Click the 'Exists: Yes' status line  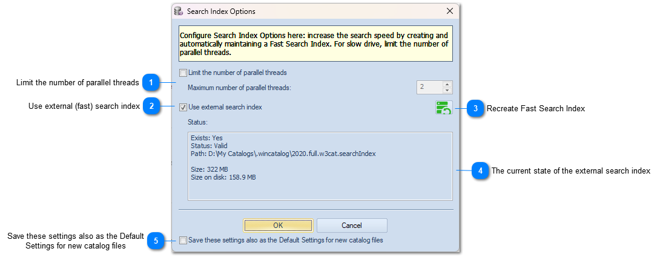pyautogui.click(x=206, y=138)
